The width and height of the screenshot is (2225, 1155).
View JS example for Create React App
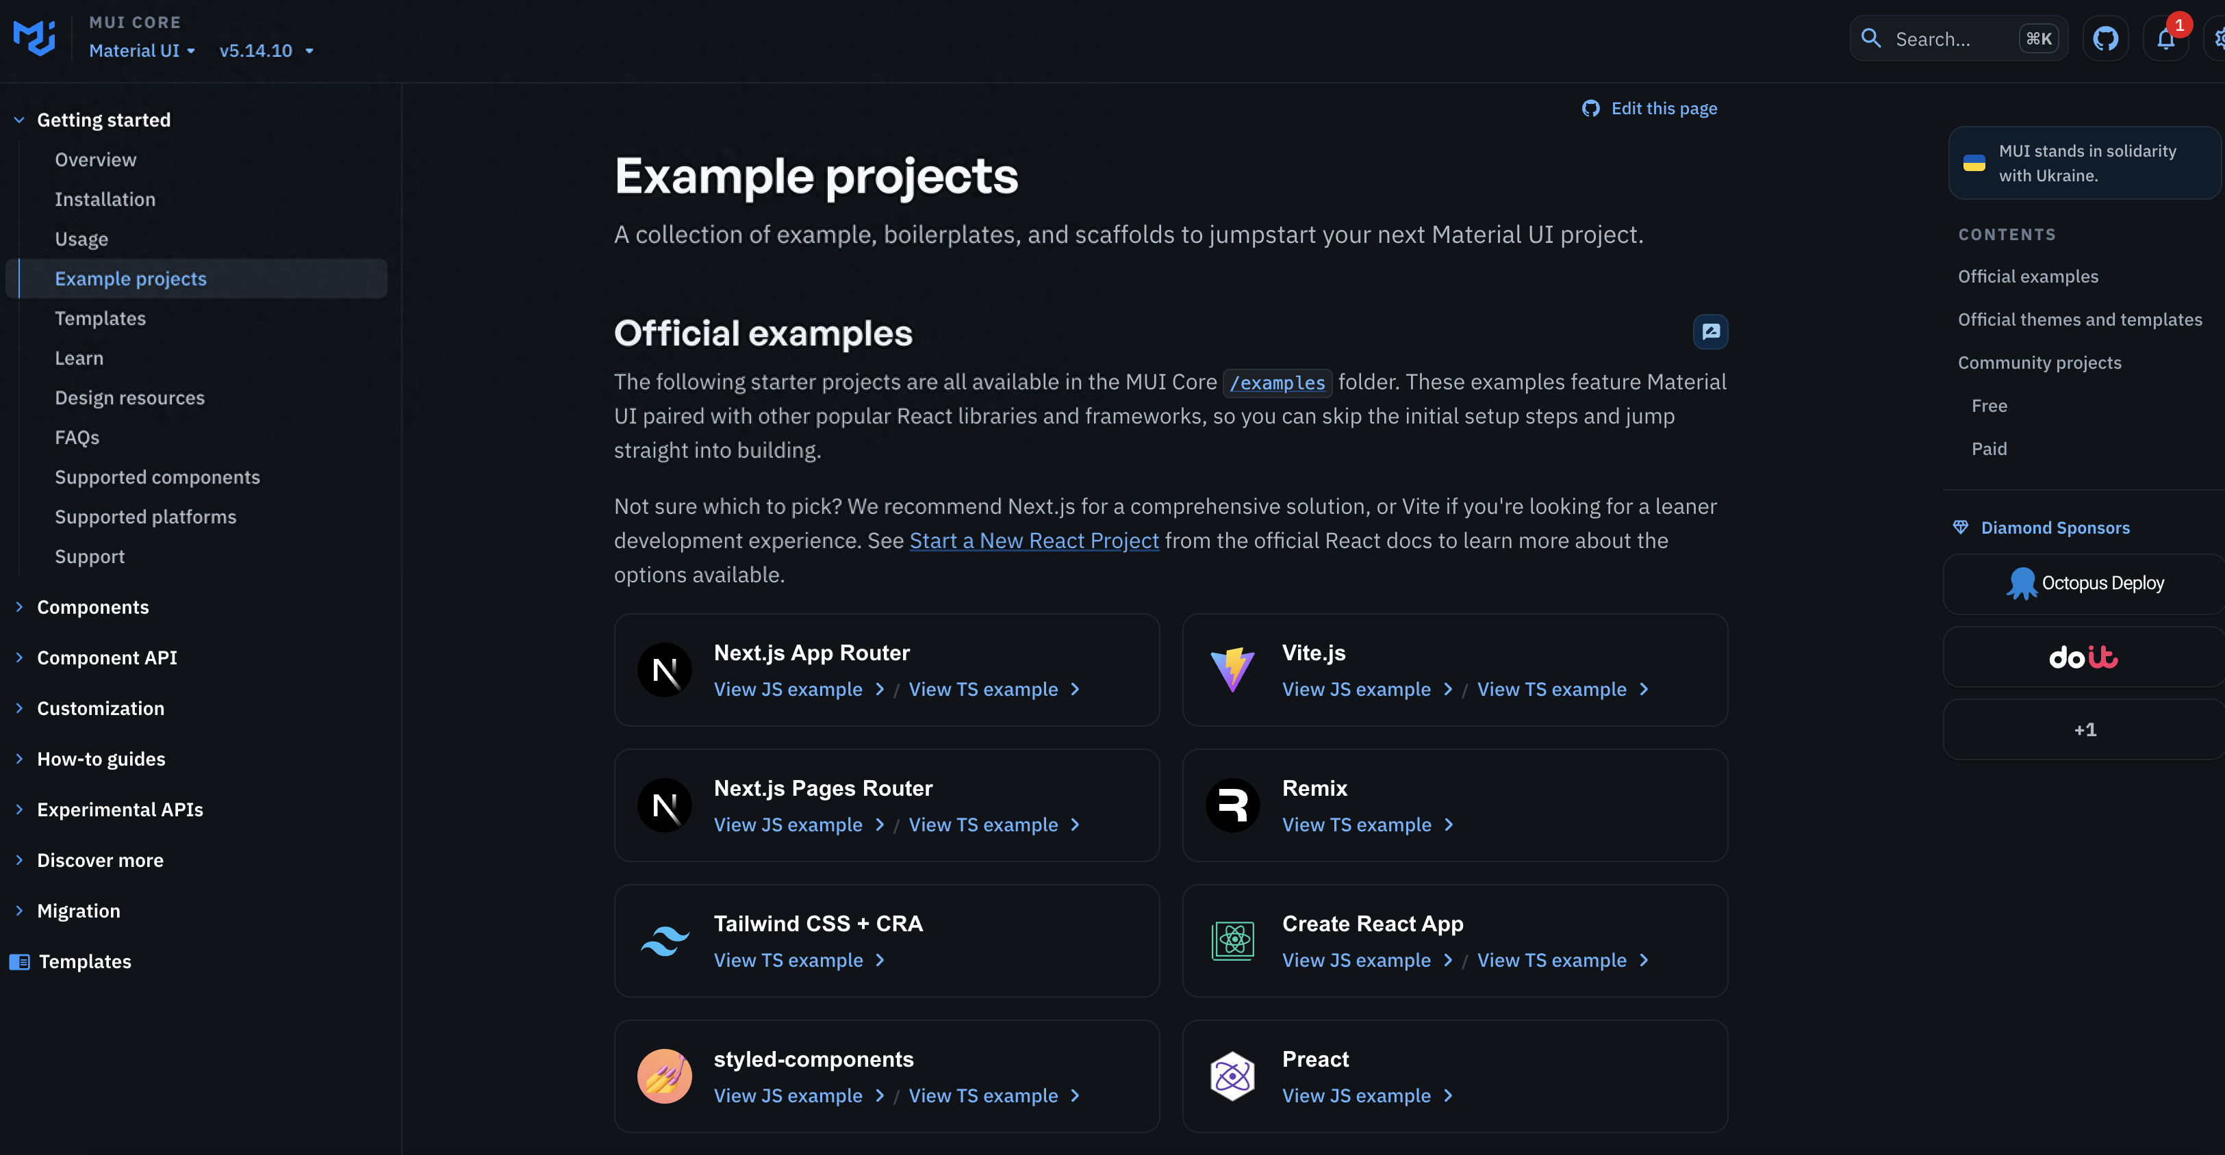(1367, 960)
